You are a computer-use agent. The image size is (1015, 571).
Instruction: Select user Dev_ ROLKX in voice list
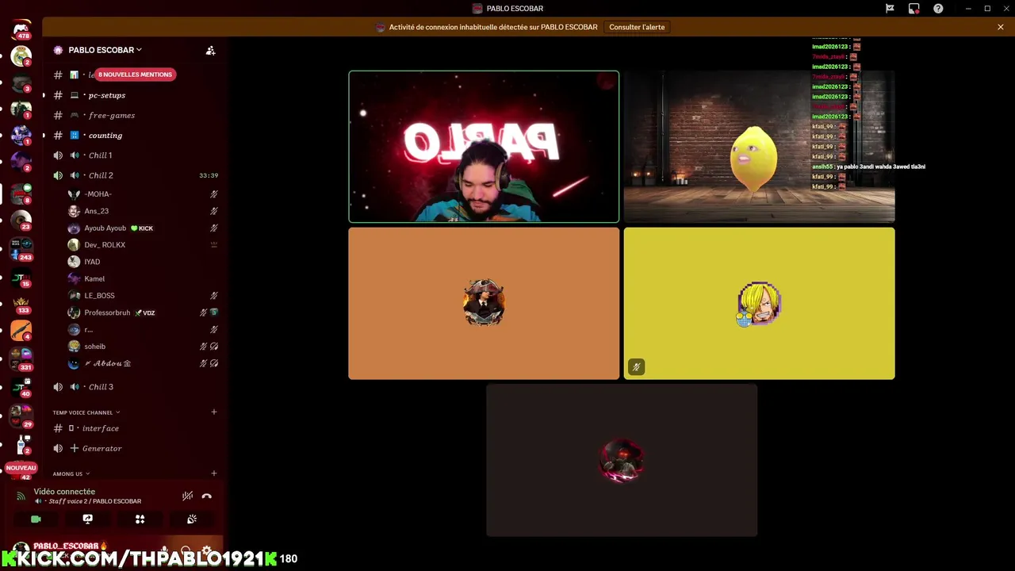(143, 245)
